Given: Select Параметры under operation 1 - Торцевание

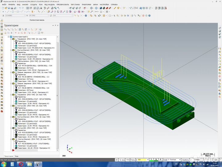Looking at the screenshot, I should pyautogui.click(x=22, y=41).
